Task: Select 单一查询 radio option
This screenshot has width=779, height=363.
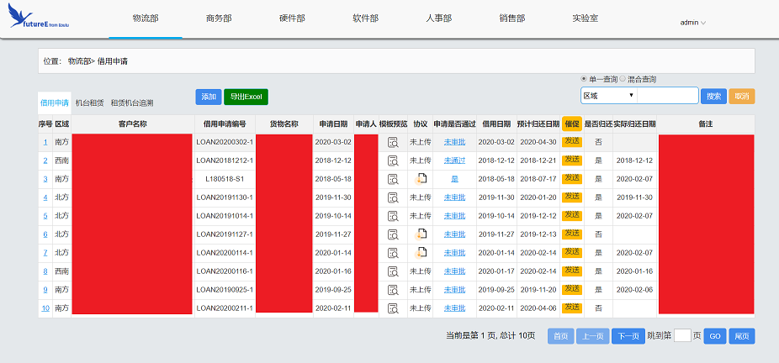Action: [x=584, y=79]
